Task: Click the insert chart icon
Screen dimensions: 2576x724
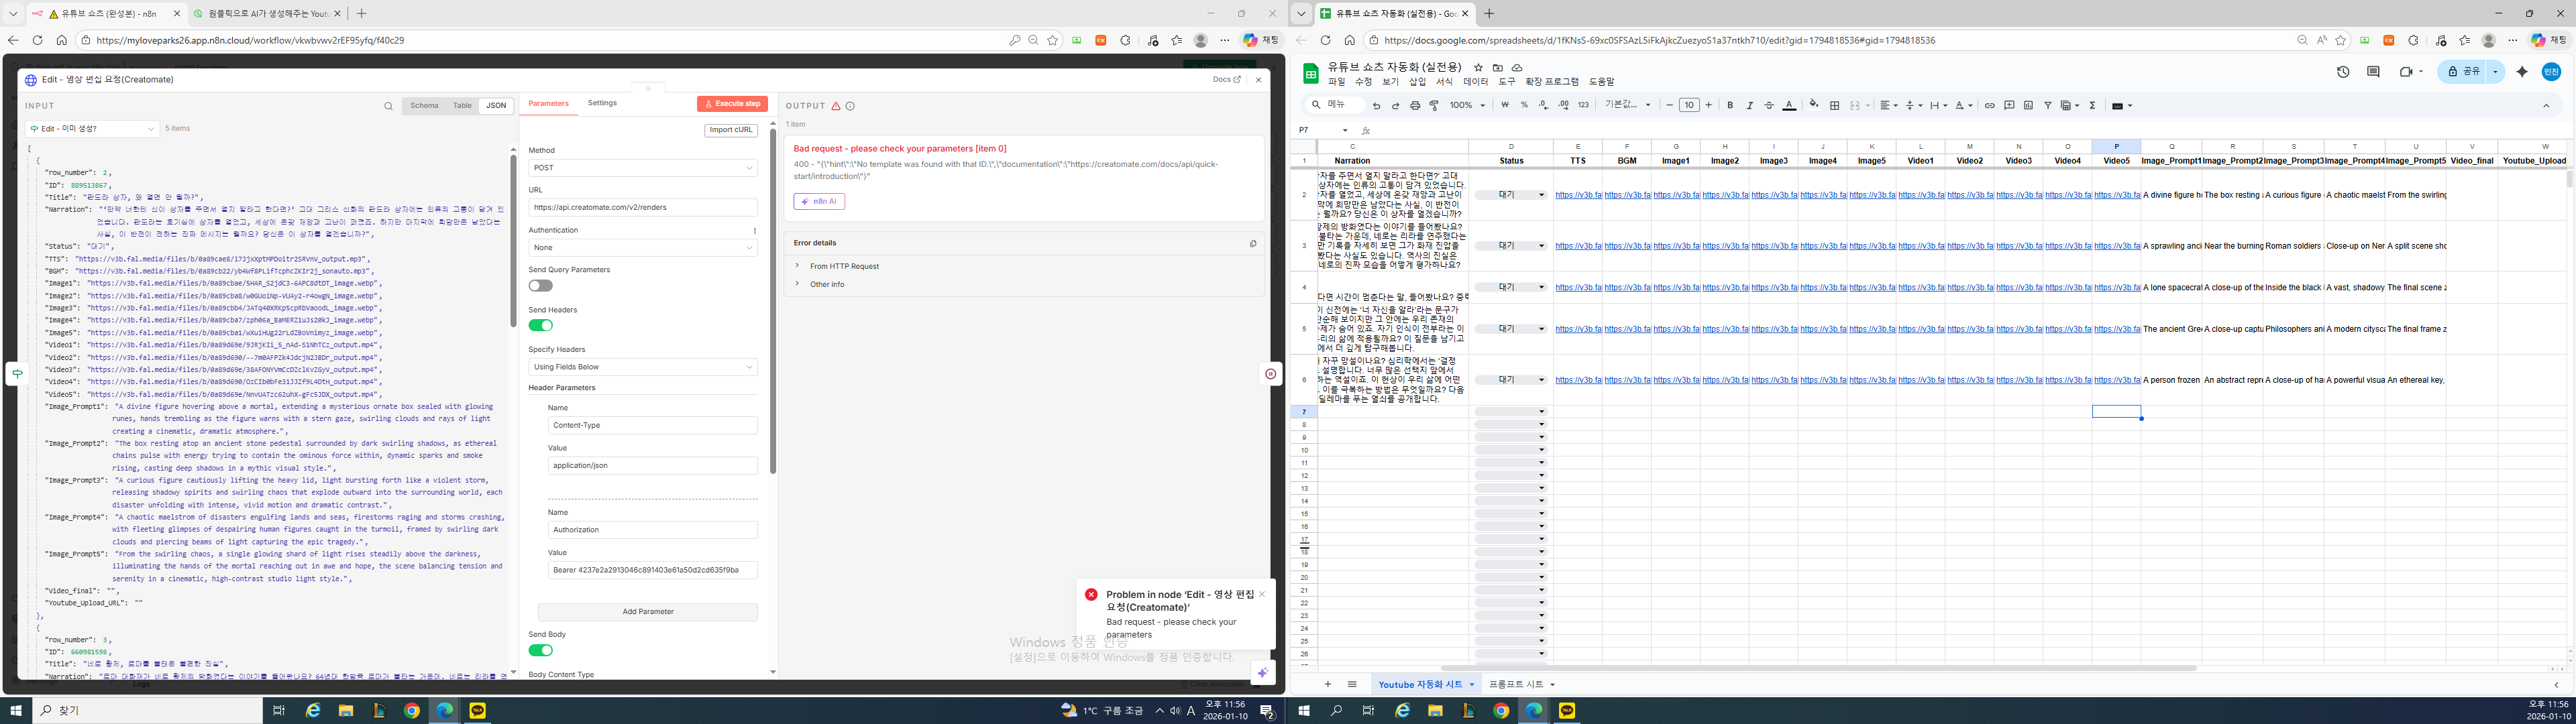Action: [x=2028, y=105]
